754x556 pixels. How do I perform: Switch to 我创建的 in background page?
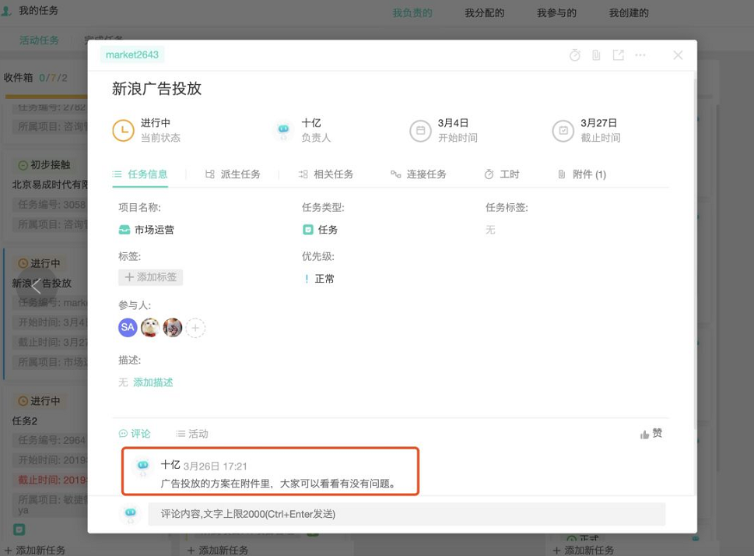pyautogui.click(x=629, y=13)
